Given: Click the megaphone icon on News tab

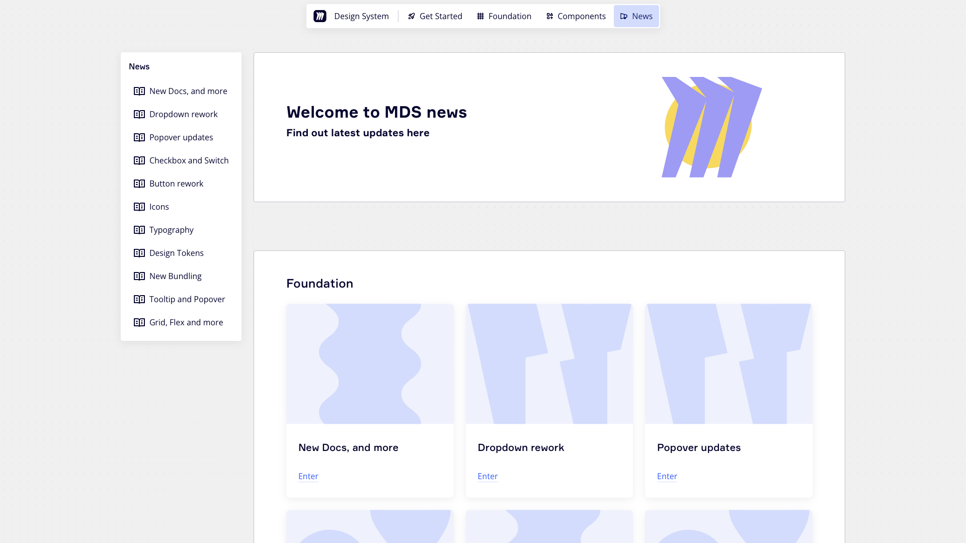Looking at the screenshot, I should tap(624, 16).
